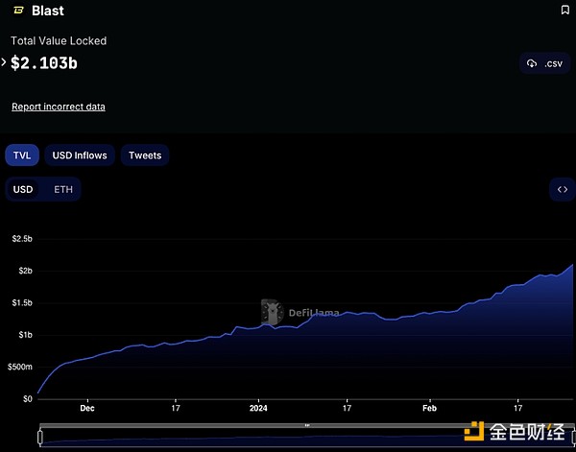
Task: Download the data via .csv button
Action: point(543,63)
